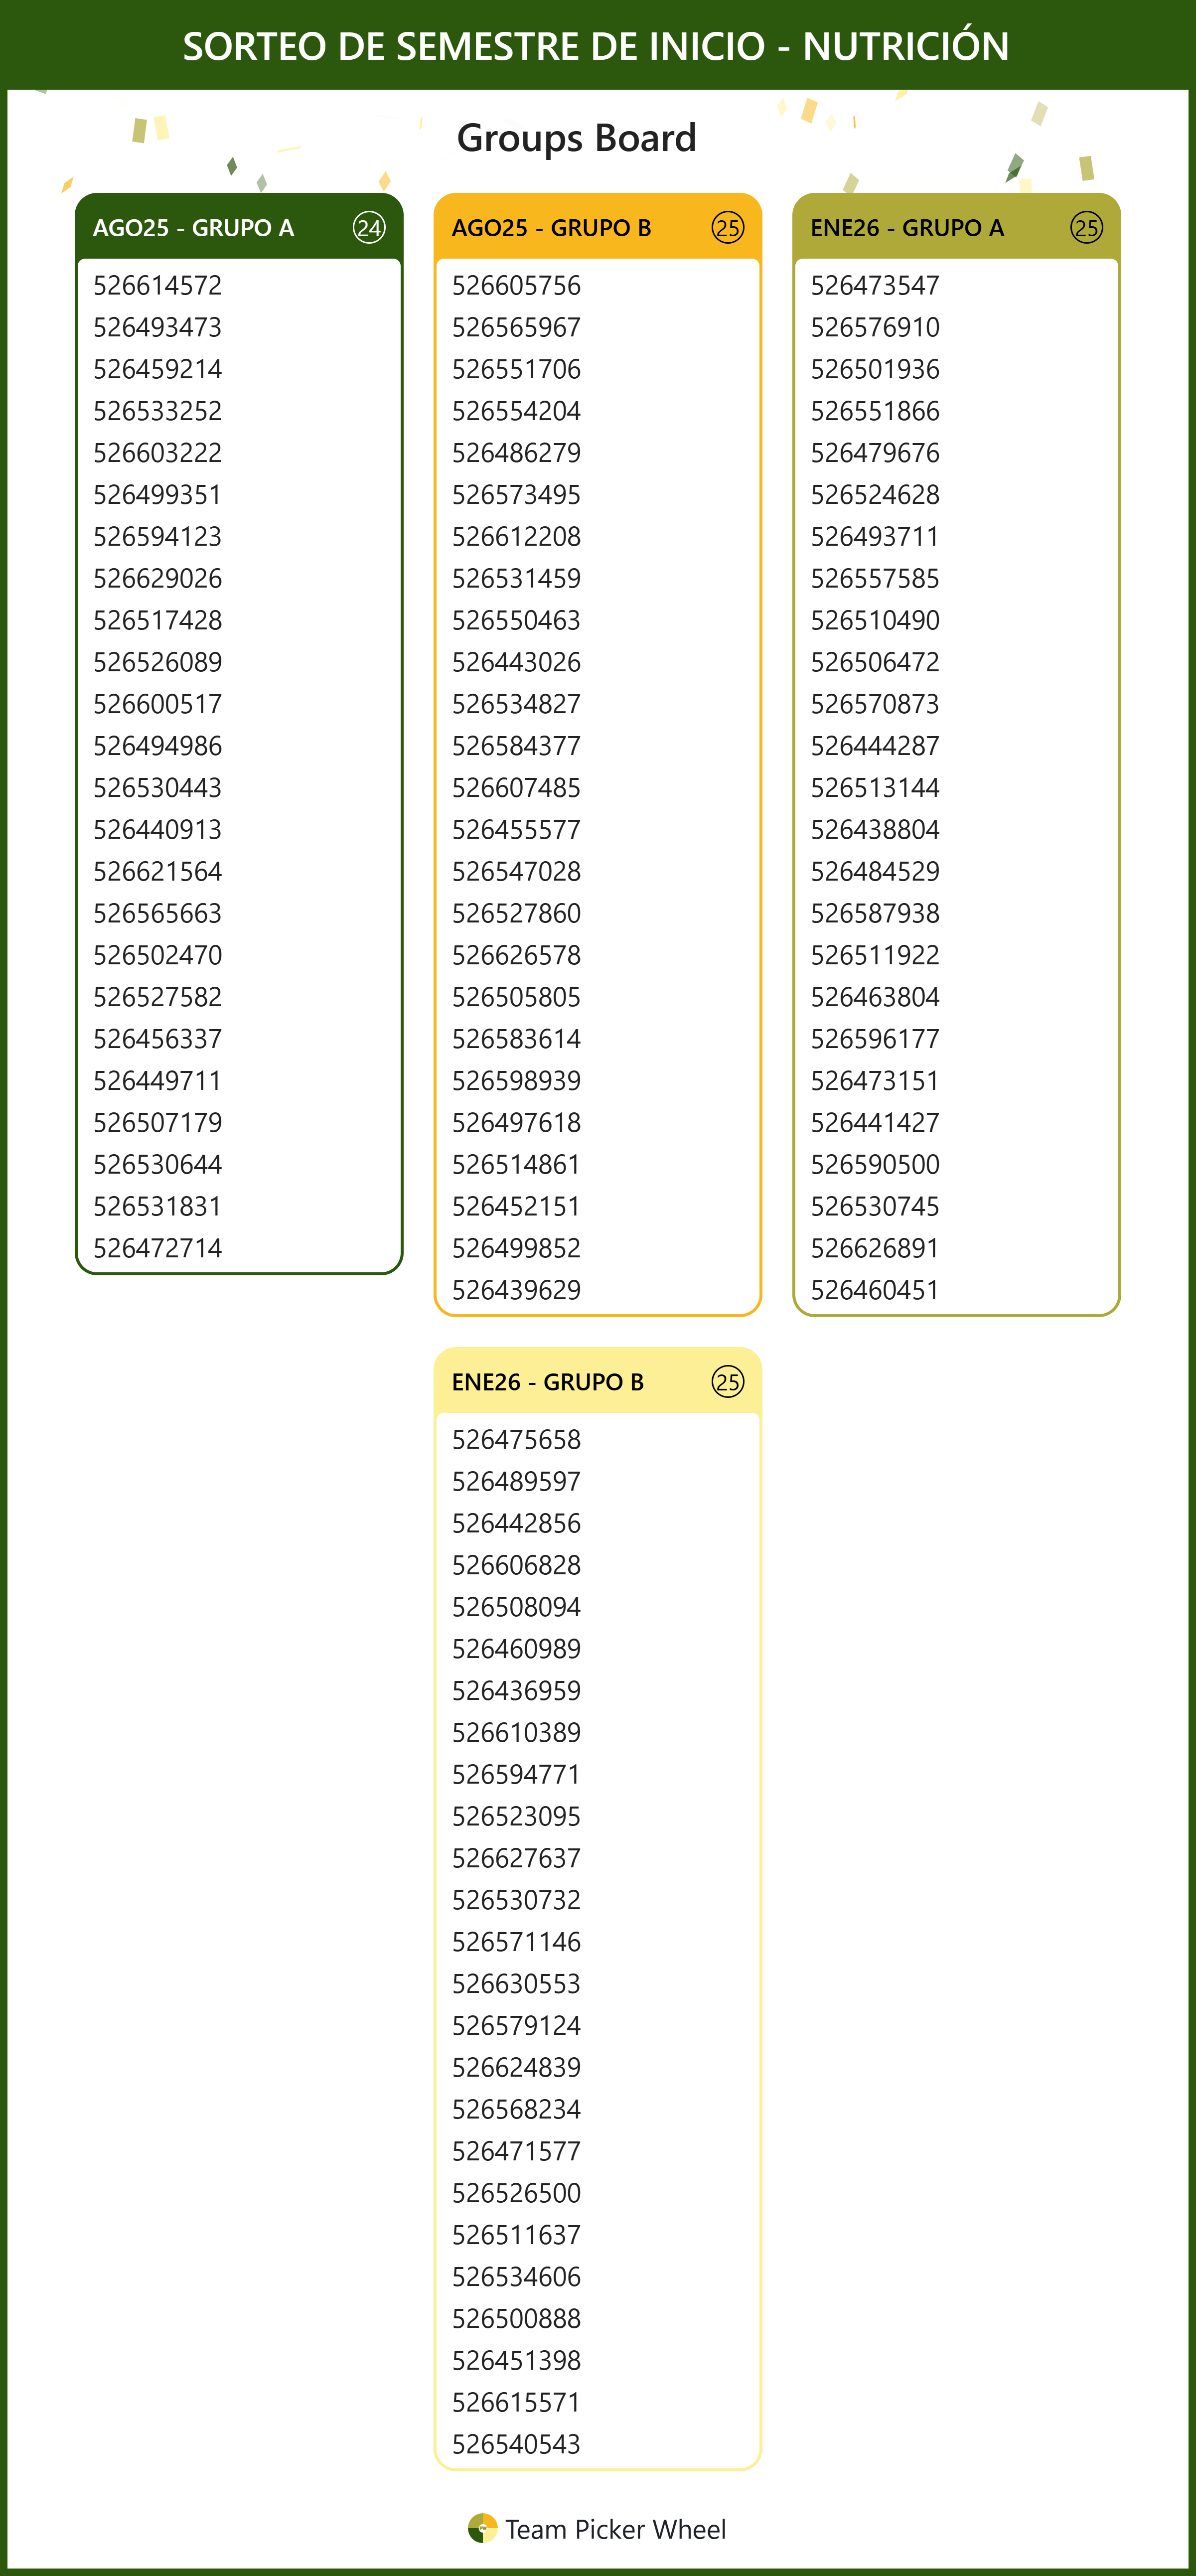
Task: Select entry 526514861
Action: pos(517,1164)
